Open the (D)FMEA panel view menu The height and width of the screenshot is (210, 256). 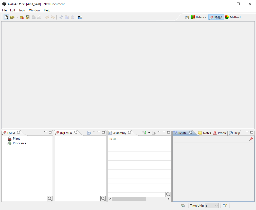click(94, 132)
